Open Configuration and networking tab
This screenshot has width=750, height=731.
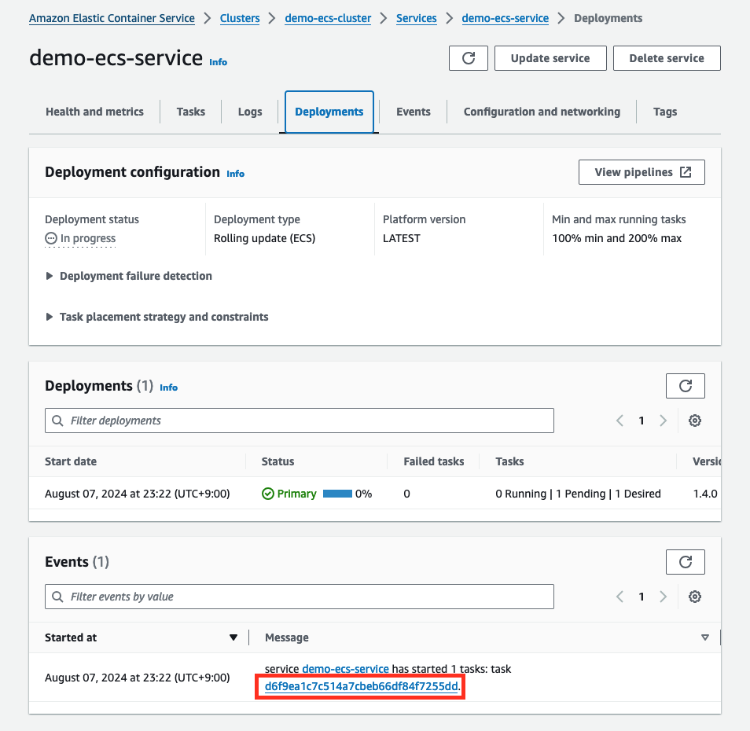542,112
